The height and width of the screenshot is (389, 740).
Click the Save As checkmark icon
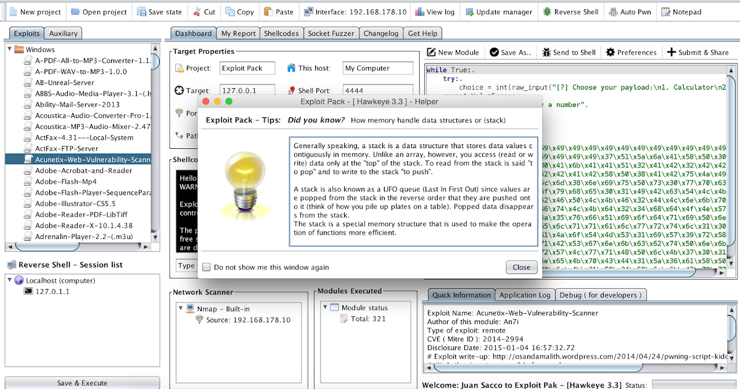(x=494, y=52)
